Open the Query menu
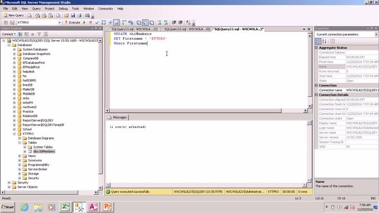Screen dimensions: 379x213 pos(37,8)
